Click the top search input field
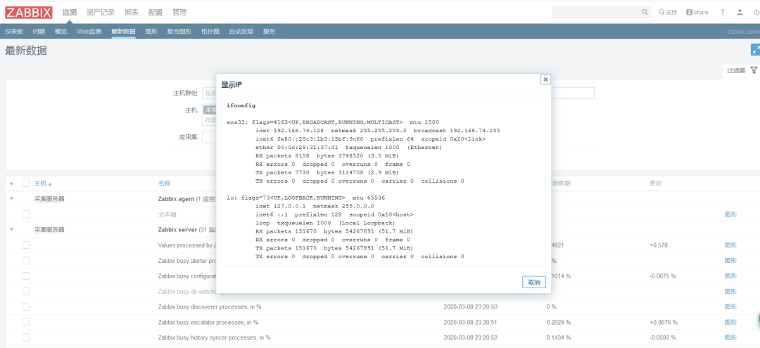760x348 pixels. pos(596,12)
